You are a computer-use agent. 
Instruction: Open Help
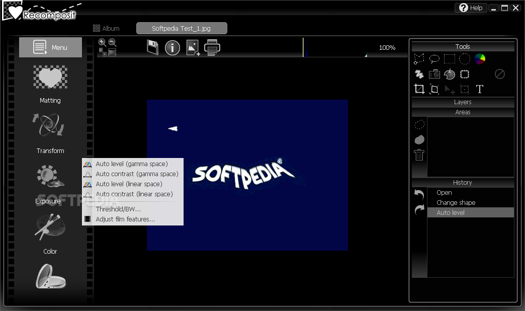pyautogui.click(x=471, y=8)
